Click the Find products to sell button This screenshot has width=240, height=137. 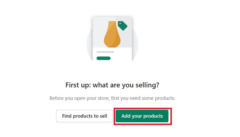click(85, 116)
